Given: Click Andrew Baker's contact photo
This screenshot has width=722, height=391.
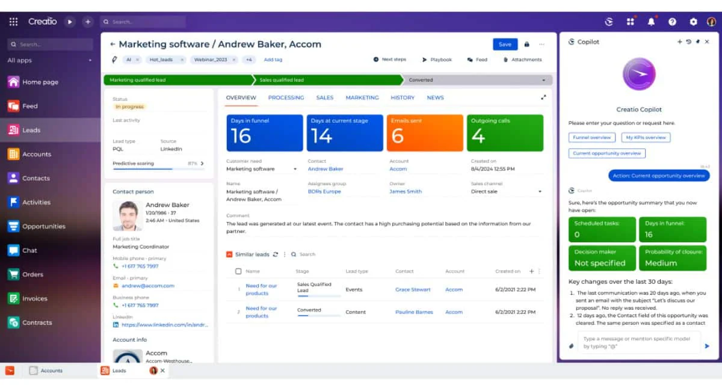Looking at the screenshot, I should (x=126, y=216).
